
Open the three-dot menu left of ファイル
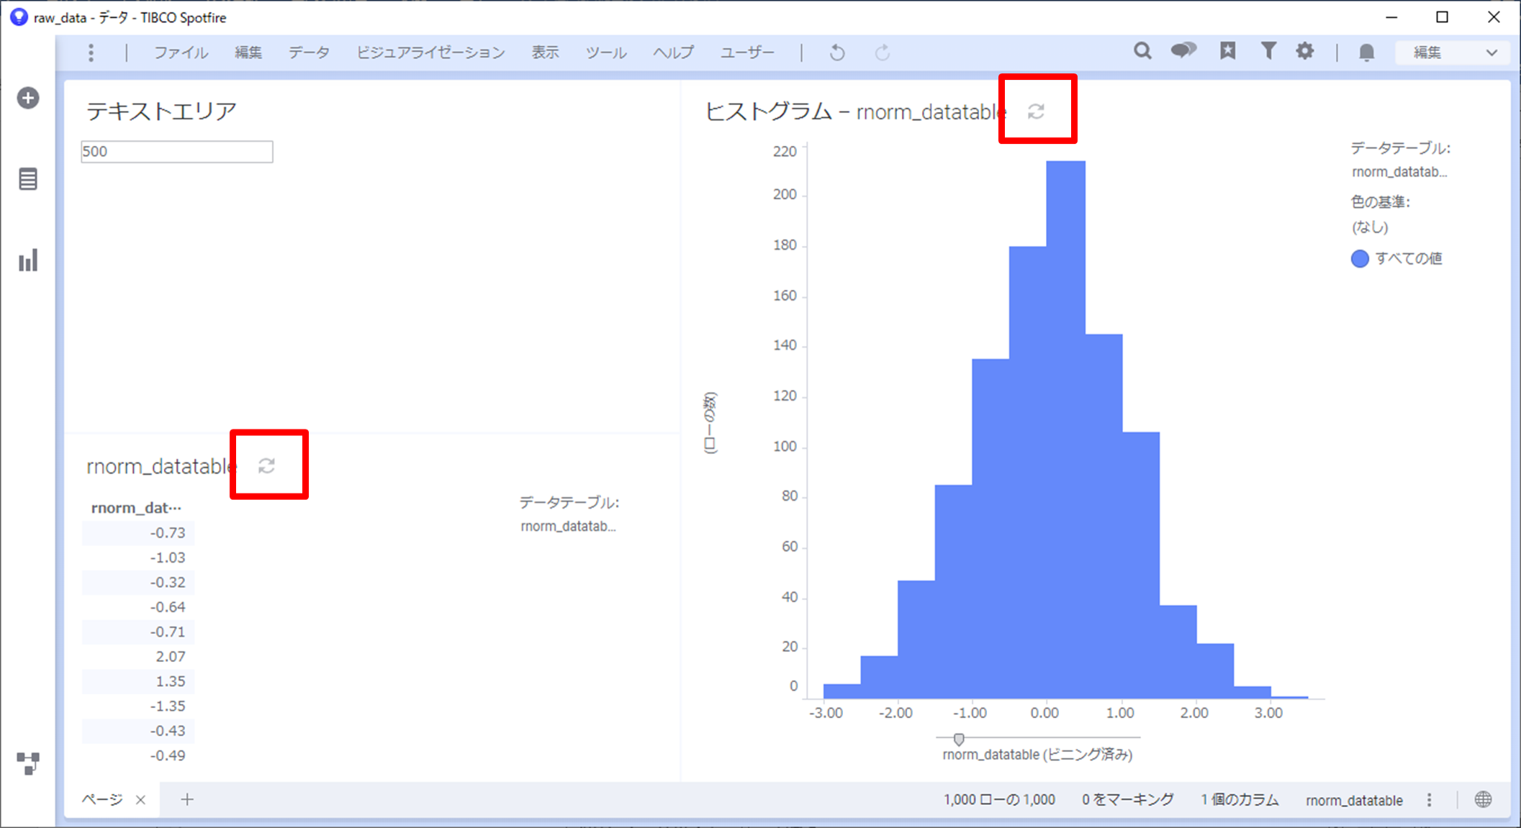(x=91, y=53)
